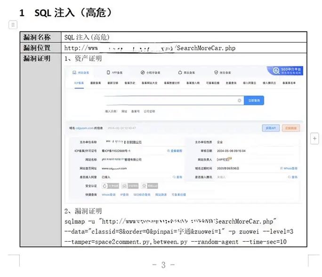Click the 'SearchMoreCar.php' URL text in 漏洞位置 row
Viewport: 322px width, 277px height.
point(206,48)
